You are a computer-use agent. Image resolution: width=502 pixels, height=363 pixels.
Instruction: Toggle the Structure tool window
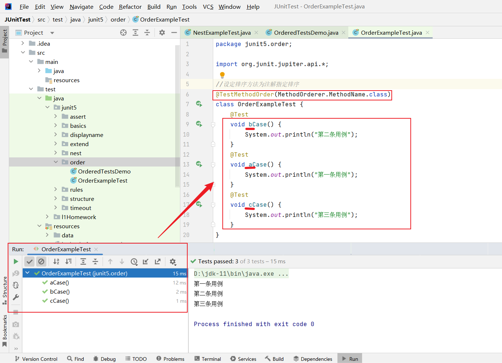point(5,290)
